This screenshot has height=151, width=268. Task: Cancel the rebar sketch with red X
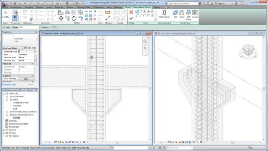tap(131, 12)
